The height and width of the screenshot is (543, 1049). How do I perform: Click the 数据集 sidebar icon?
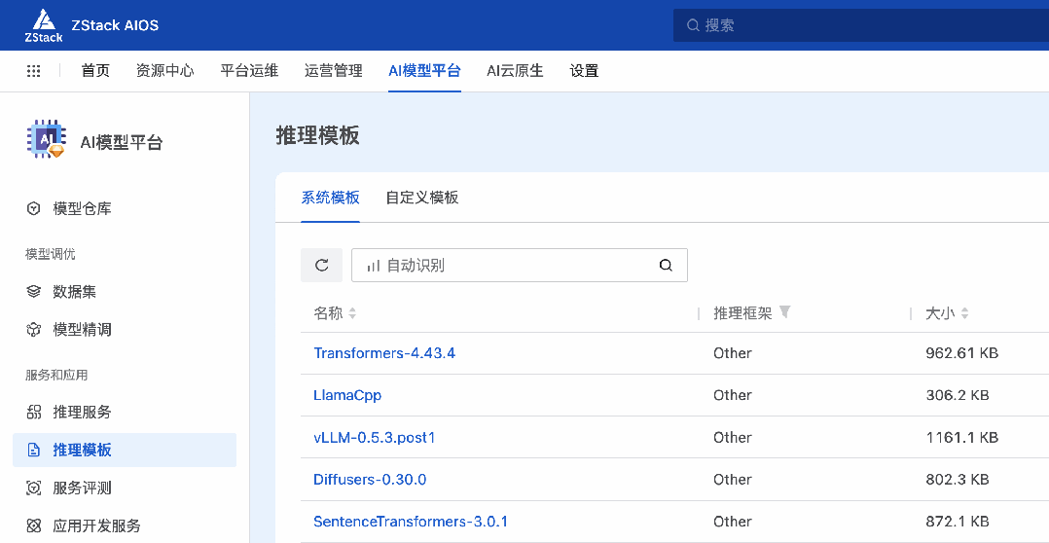pos(34,292)
